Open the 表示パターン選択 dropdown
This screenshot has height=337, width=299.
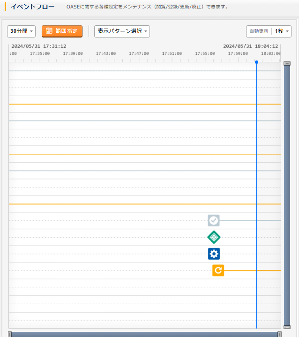click(x=122, y=31)
